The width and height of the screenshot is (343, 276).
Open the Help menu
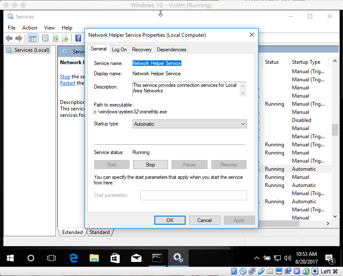tap(67, 28)
